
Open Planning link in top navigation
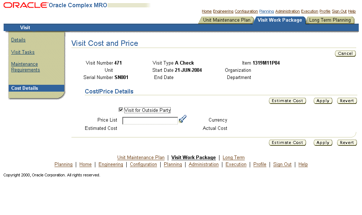pos(266,11)
